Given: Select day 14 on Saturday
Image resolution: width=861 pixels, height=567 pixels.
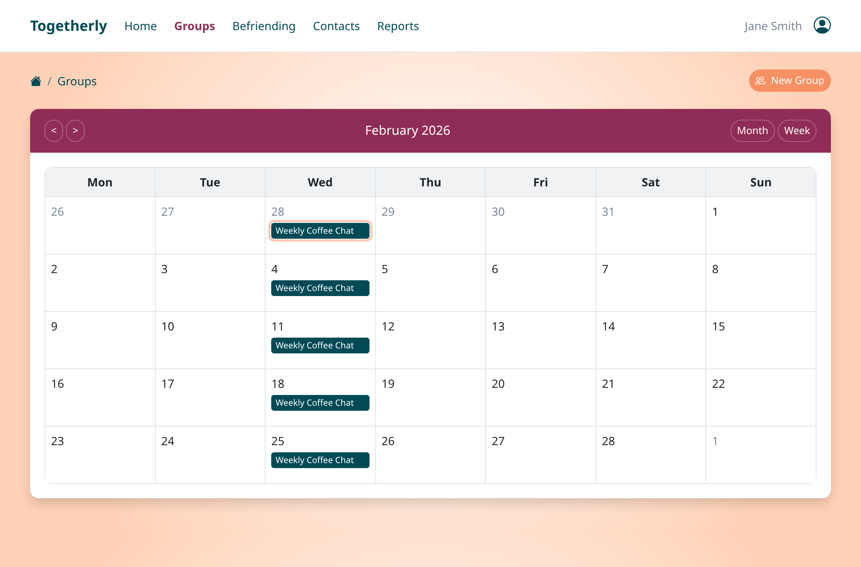Looking at the screenshot, I should tap(651, 340).
